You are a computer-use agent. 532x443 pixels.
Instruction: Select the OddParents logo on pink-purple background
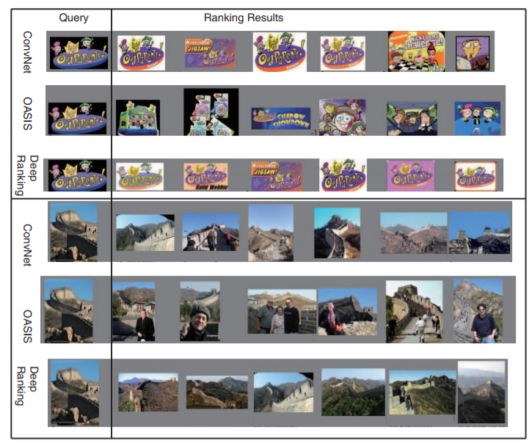[410, 176]
